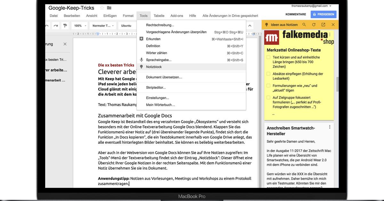Jump to 'xx besten Tri…' outline entry
The image size is (384, 201).
[x=56, y=60]
